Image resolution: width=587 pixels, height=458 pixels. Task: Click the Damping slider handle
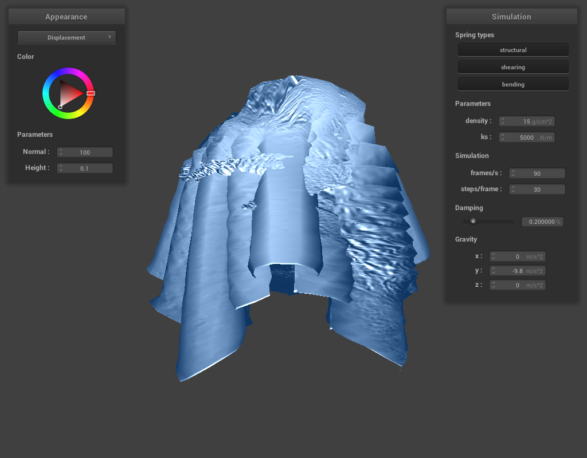coord(473,221)
